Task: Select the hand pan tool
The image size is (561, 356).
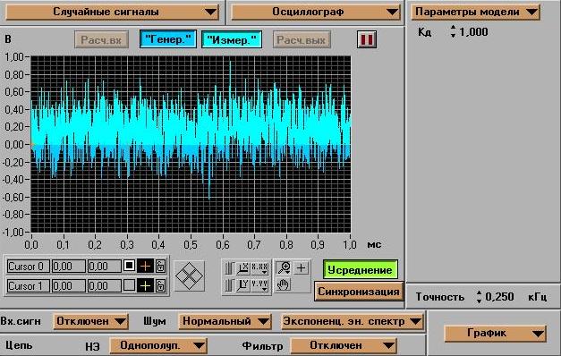Action: coord(284,285)
